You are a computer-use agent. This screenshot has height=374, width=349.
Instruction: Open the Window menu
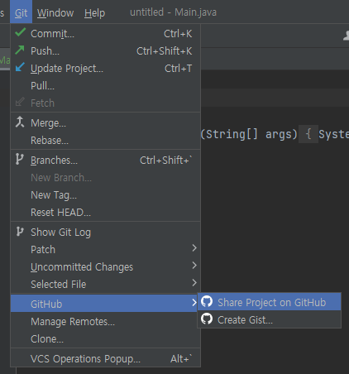[55, 12]
